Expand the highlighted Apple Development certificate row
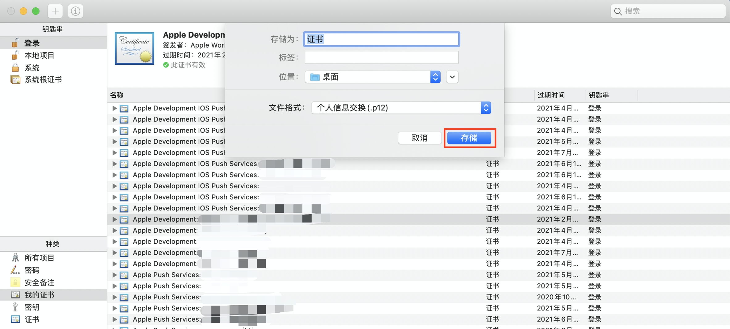This screenshot has width=730, height=329. pyautogui.click(x=114, y=219)
